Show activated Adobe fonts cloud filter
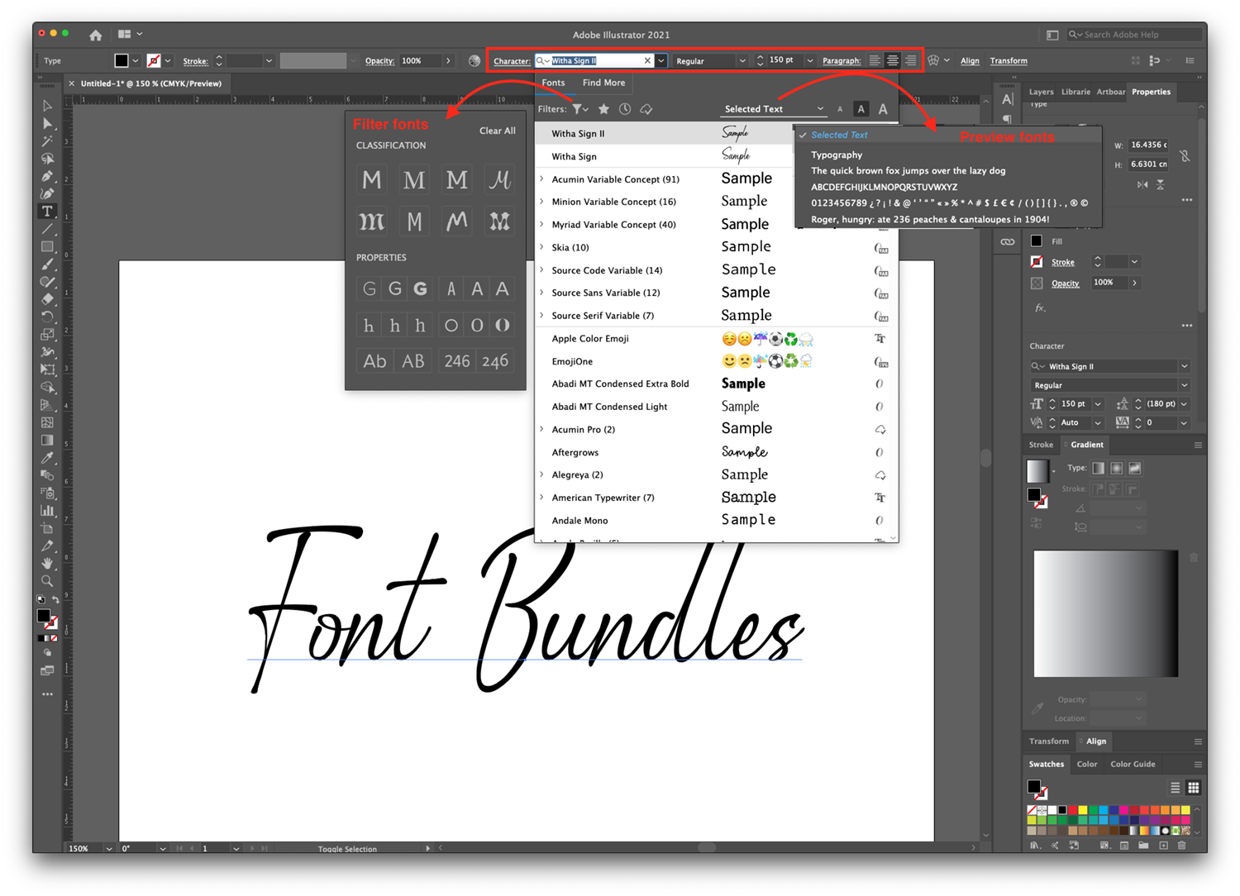This screenshot has width=1240, height=896. click(x=646, y=109)
